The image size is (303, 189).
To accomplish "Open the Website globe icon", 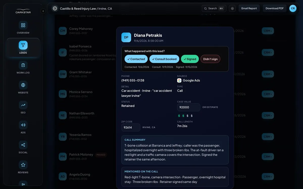I will [x=23, y=85].
